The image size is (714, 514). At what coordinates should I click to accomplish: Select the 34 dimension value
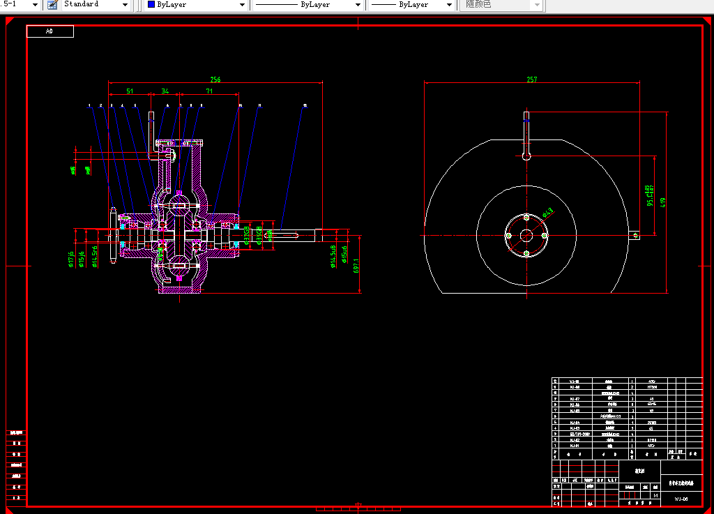coord(165,91)
